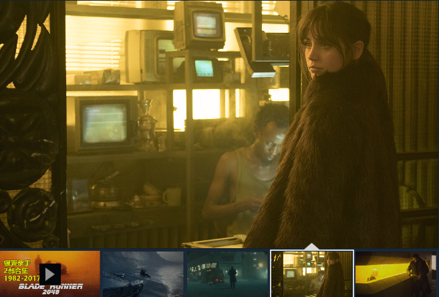Select the foggy street figure screenshot thumbnail
439x297 pixels.
[227, 274]
